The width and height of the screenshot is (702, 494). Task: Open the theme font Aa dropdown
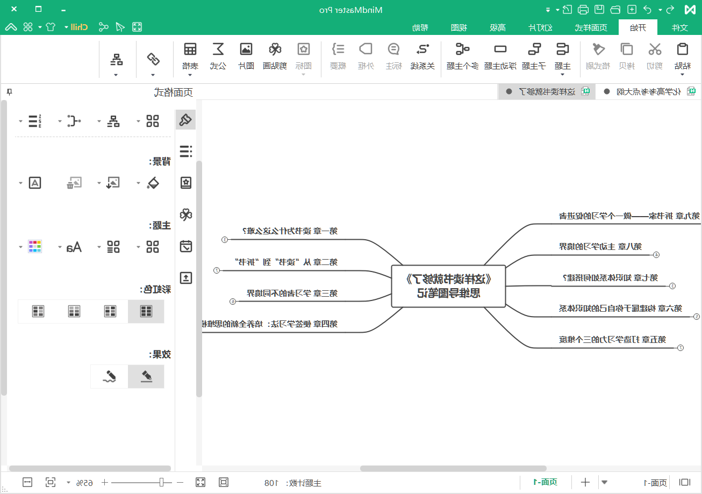61,247
